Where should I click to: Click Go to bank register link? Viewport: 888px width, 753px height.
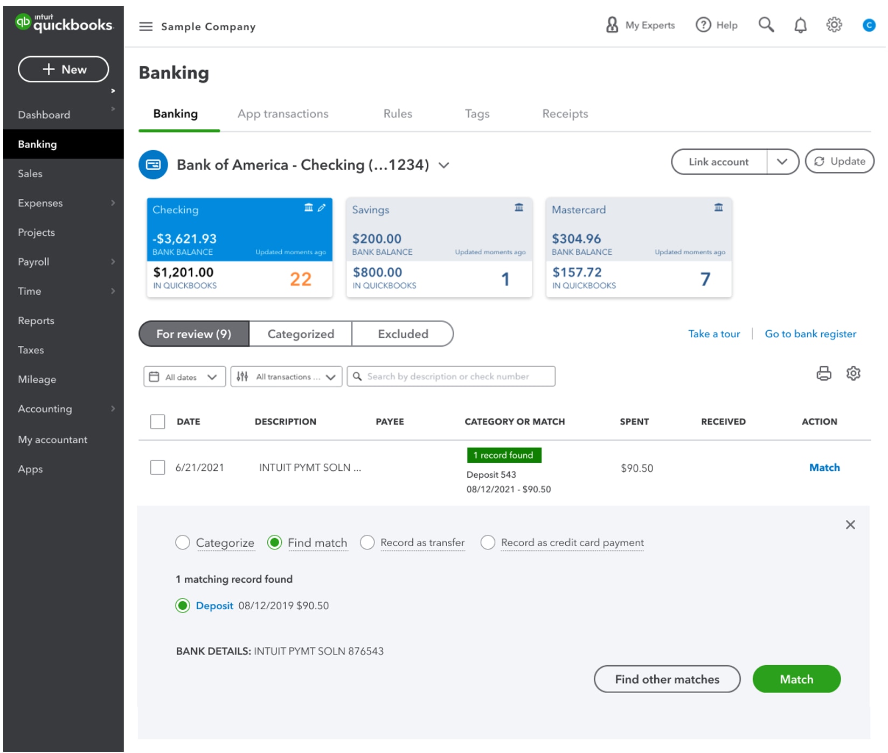[810, 334]
